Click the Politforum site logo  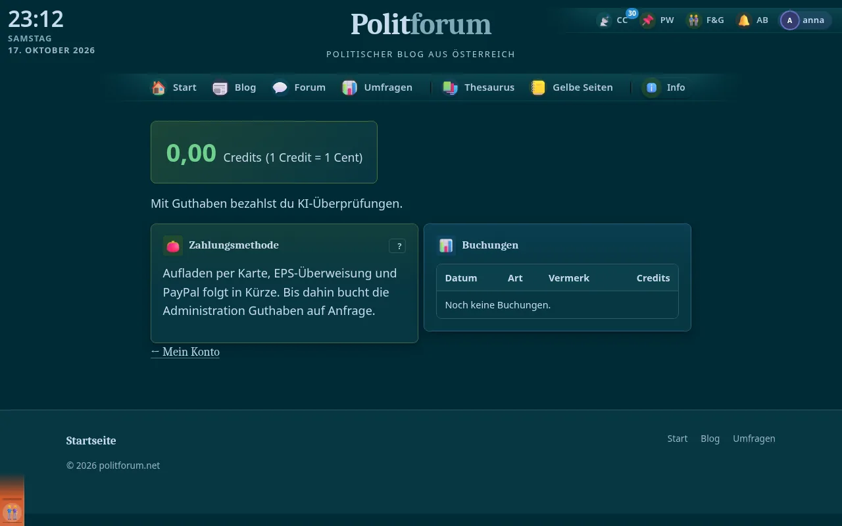point(421,24)
